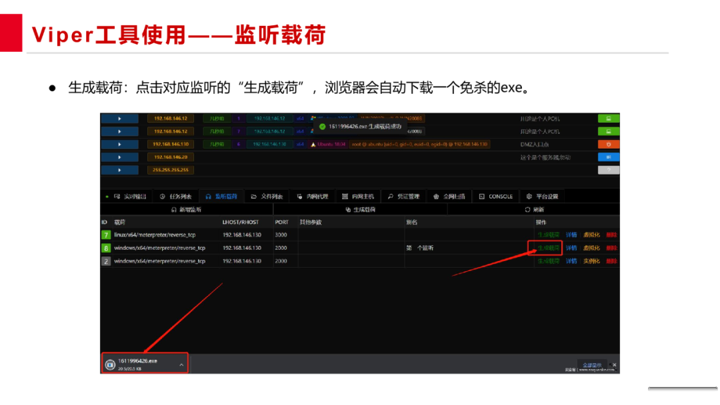720x405 pixels.
Task: Select the 监听载荷 tab
Action: pos(221,197)
